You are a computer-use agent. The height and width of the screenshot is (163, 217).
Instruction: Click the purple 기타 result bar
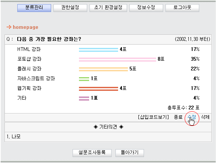[x=84, y=99]
